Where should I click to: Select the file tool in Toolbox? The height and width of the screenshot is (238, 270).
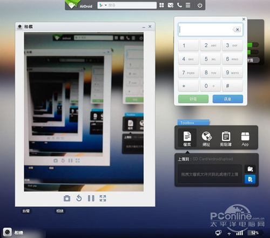click(x=187, y=138)
